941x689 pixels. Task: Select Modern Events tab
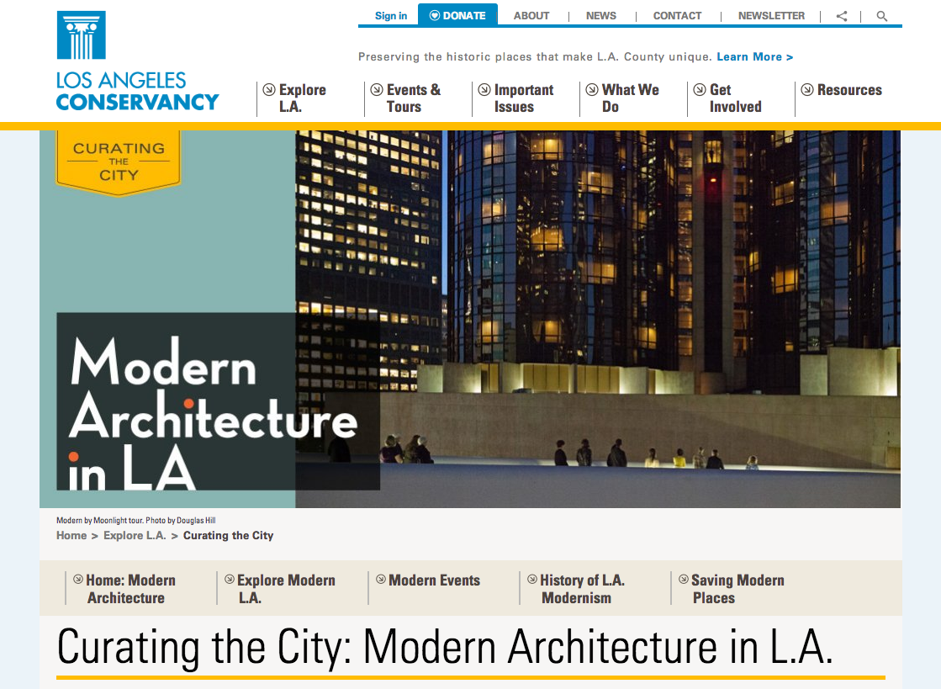(435, 580)
